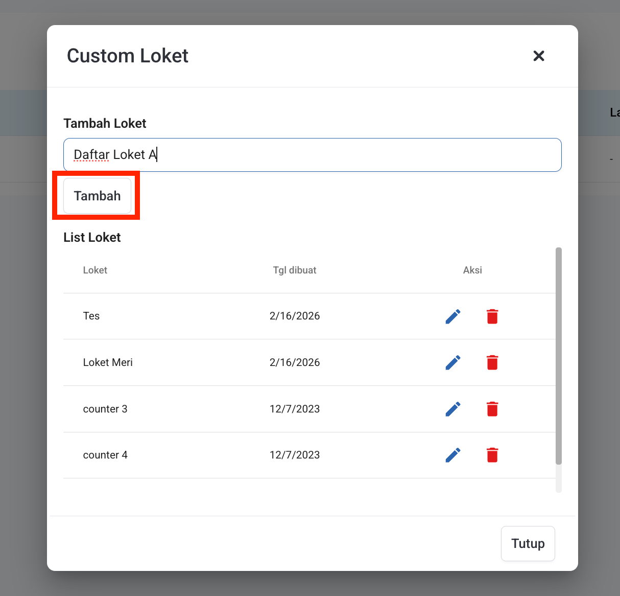Close the Custom Loket dialog with X
The height and width of the screenshot is (596, 620).
[x=539, y=56]
